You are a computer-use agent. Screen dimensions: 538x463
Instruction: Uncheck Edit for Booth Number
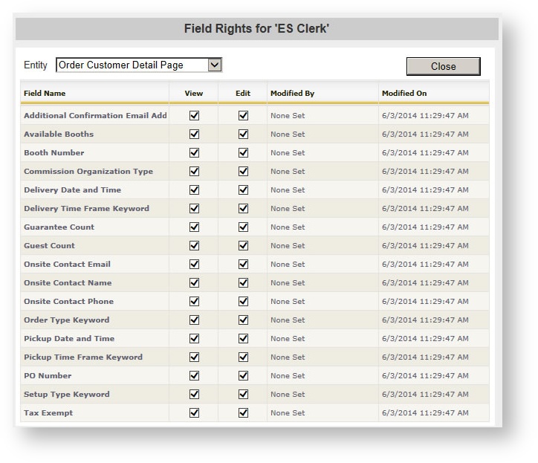pyautogui.click(x=243, y=153)
